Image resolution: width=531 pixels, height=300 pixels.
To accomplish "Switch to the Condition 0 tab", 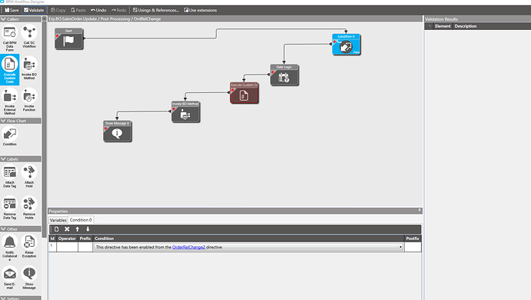I will [81, 220].
